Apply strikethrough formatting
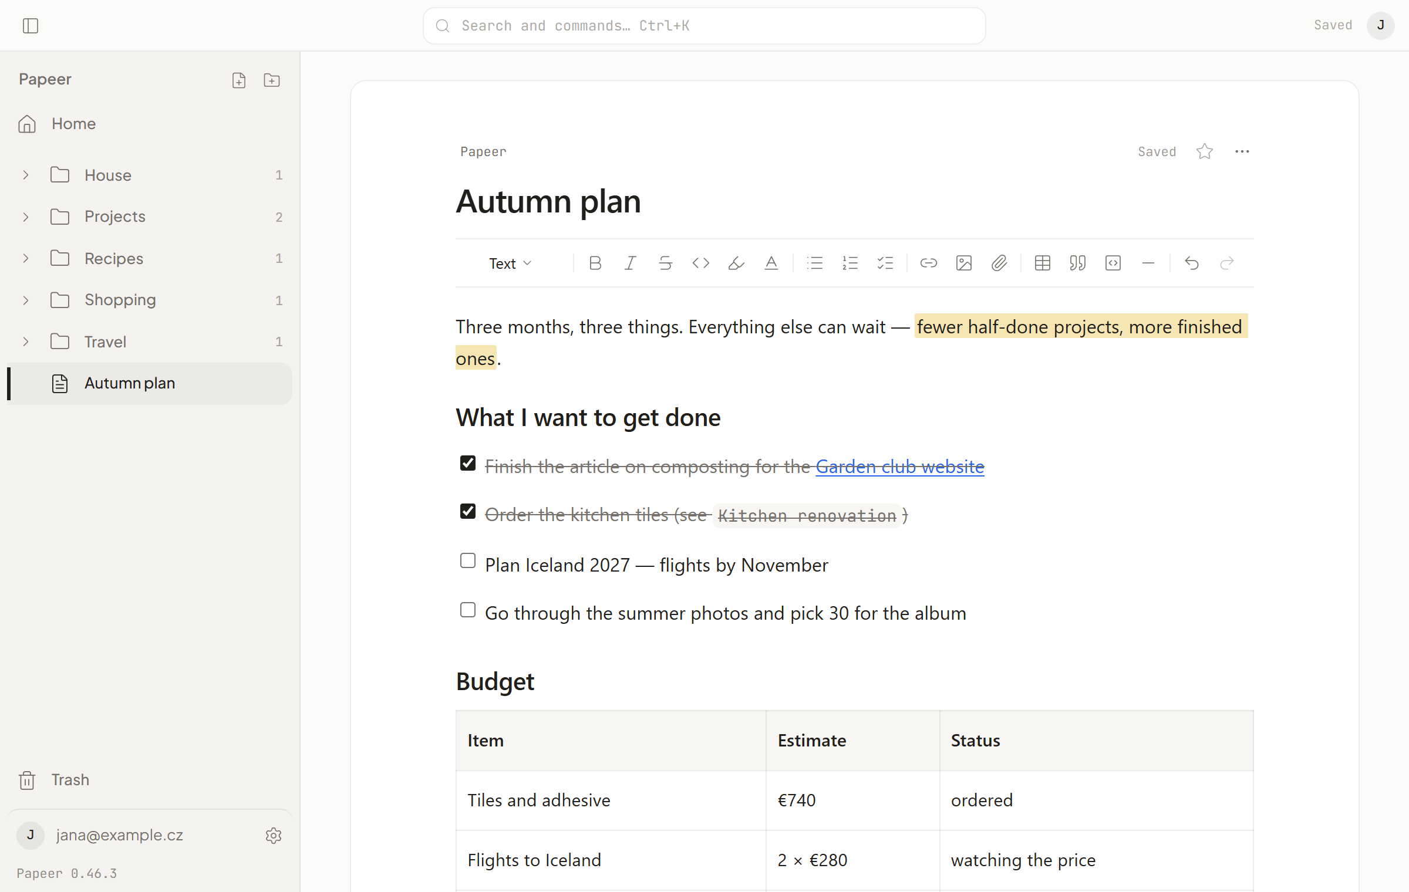 click(x=666, y=263)
